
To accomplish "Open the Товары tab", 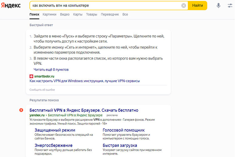I will [91, 14].
